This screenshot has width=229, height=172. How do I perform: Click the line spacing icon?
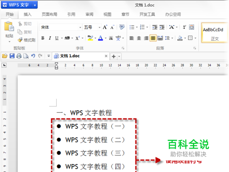point(167,38)
